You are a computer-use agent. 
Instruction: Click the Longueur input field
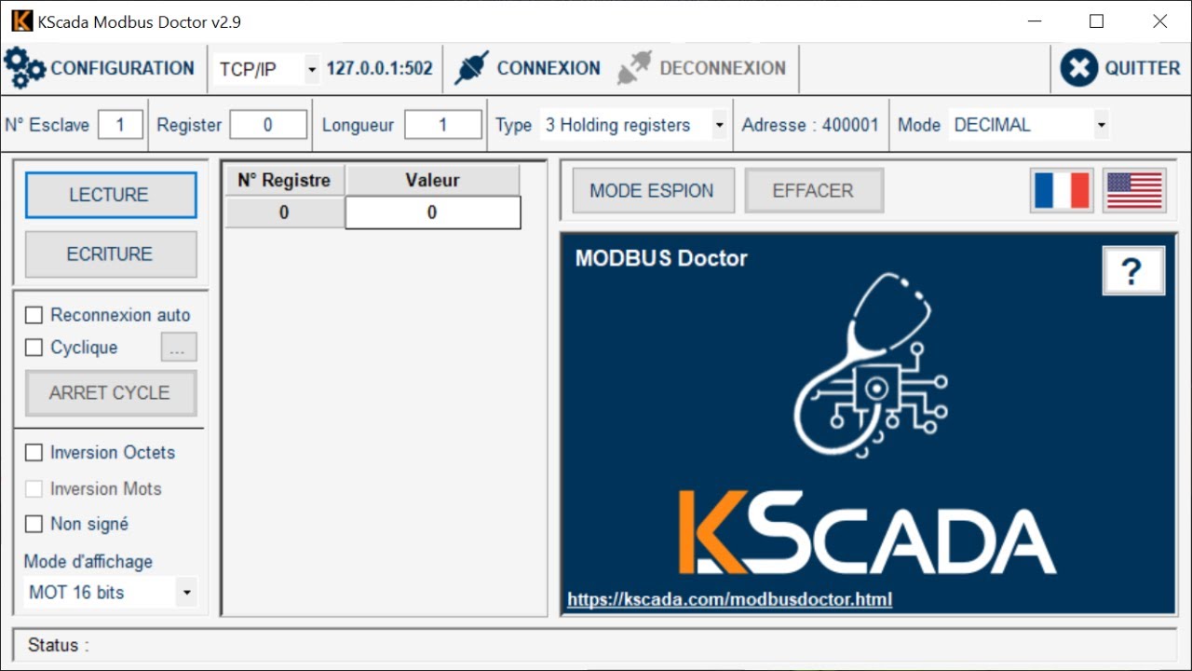(x=443, y=125)
